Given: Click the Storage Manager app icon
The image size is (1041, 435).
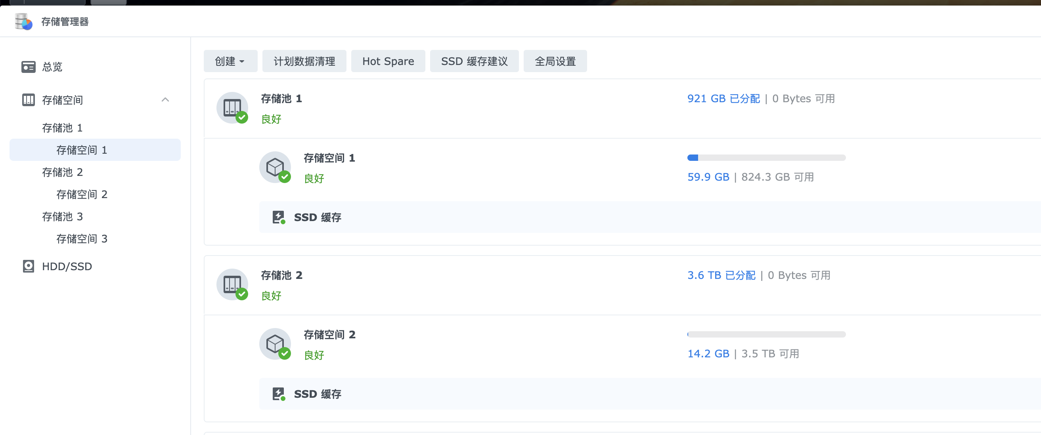Looking at the screenshot, I should click(x=23, y=21).
